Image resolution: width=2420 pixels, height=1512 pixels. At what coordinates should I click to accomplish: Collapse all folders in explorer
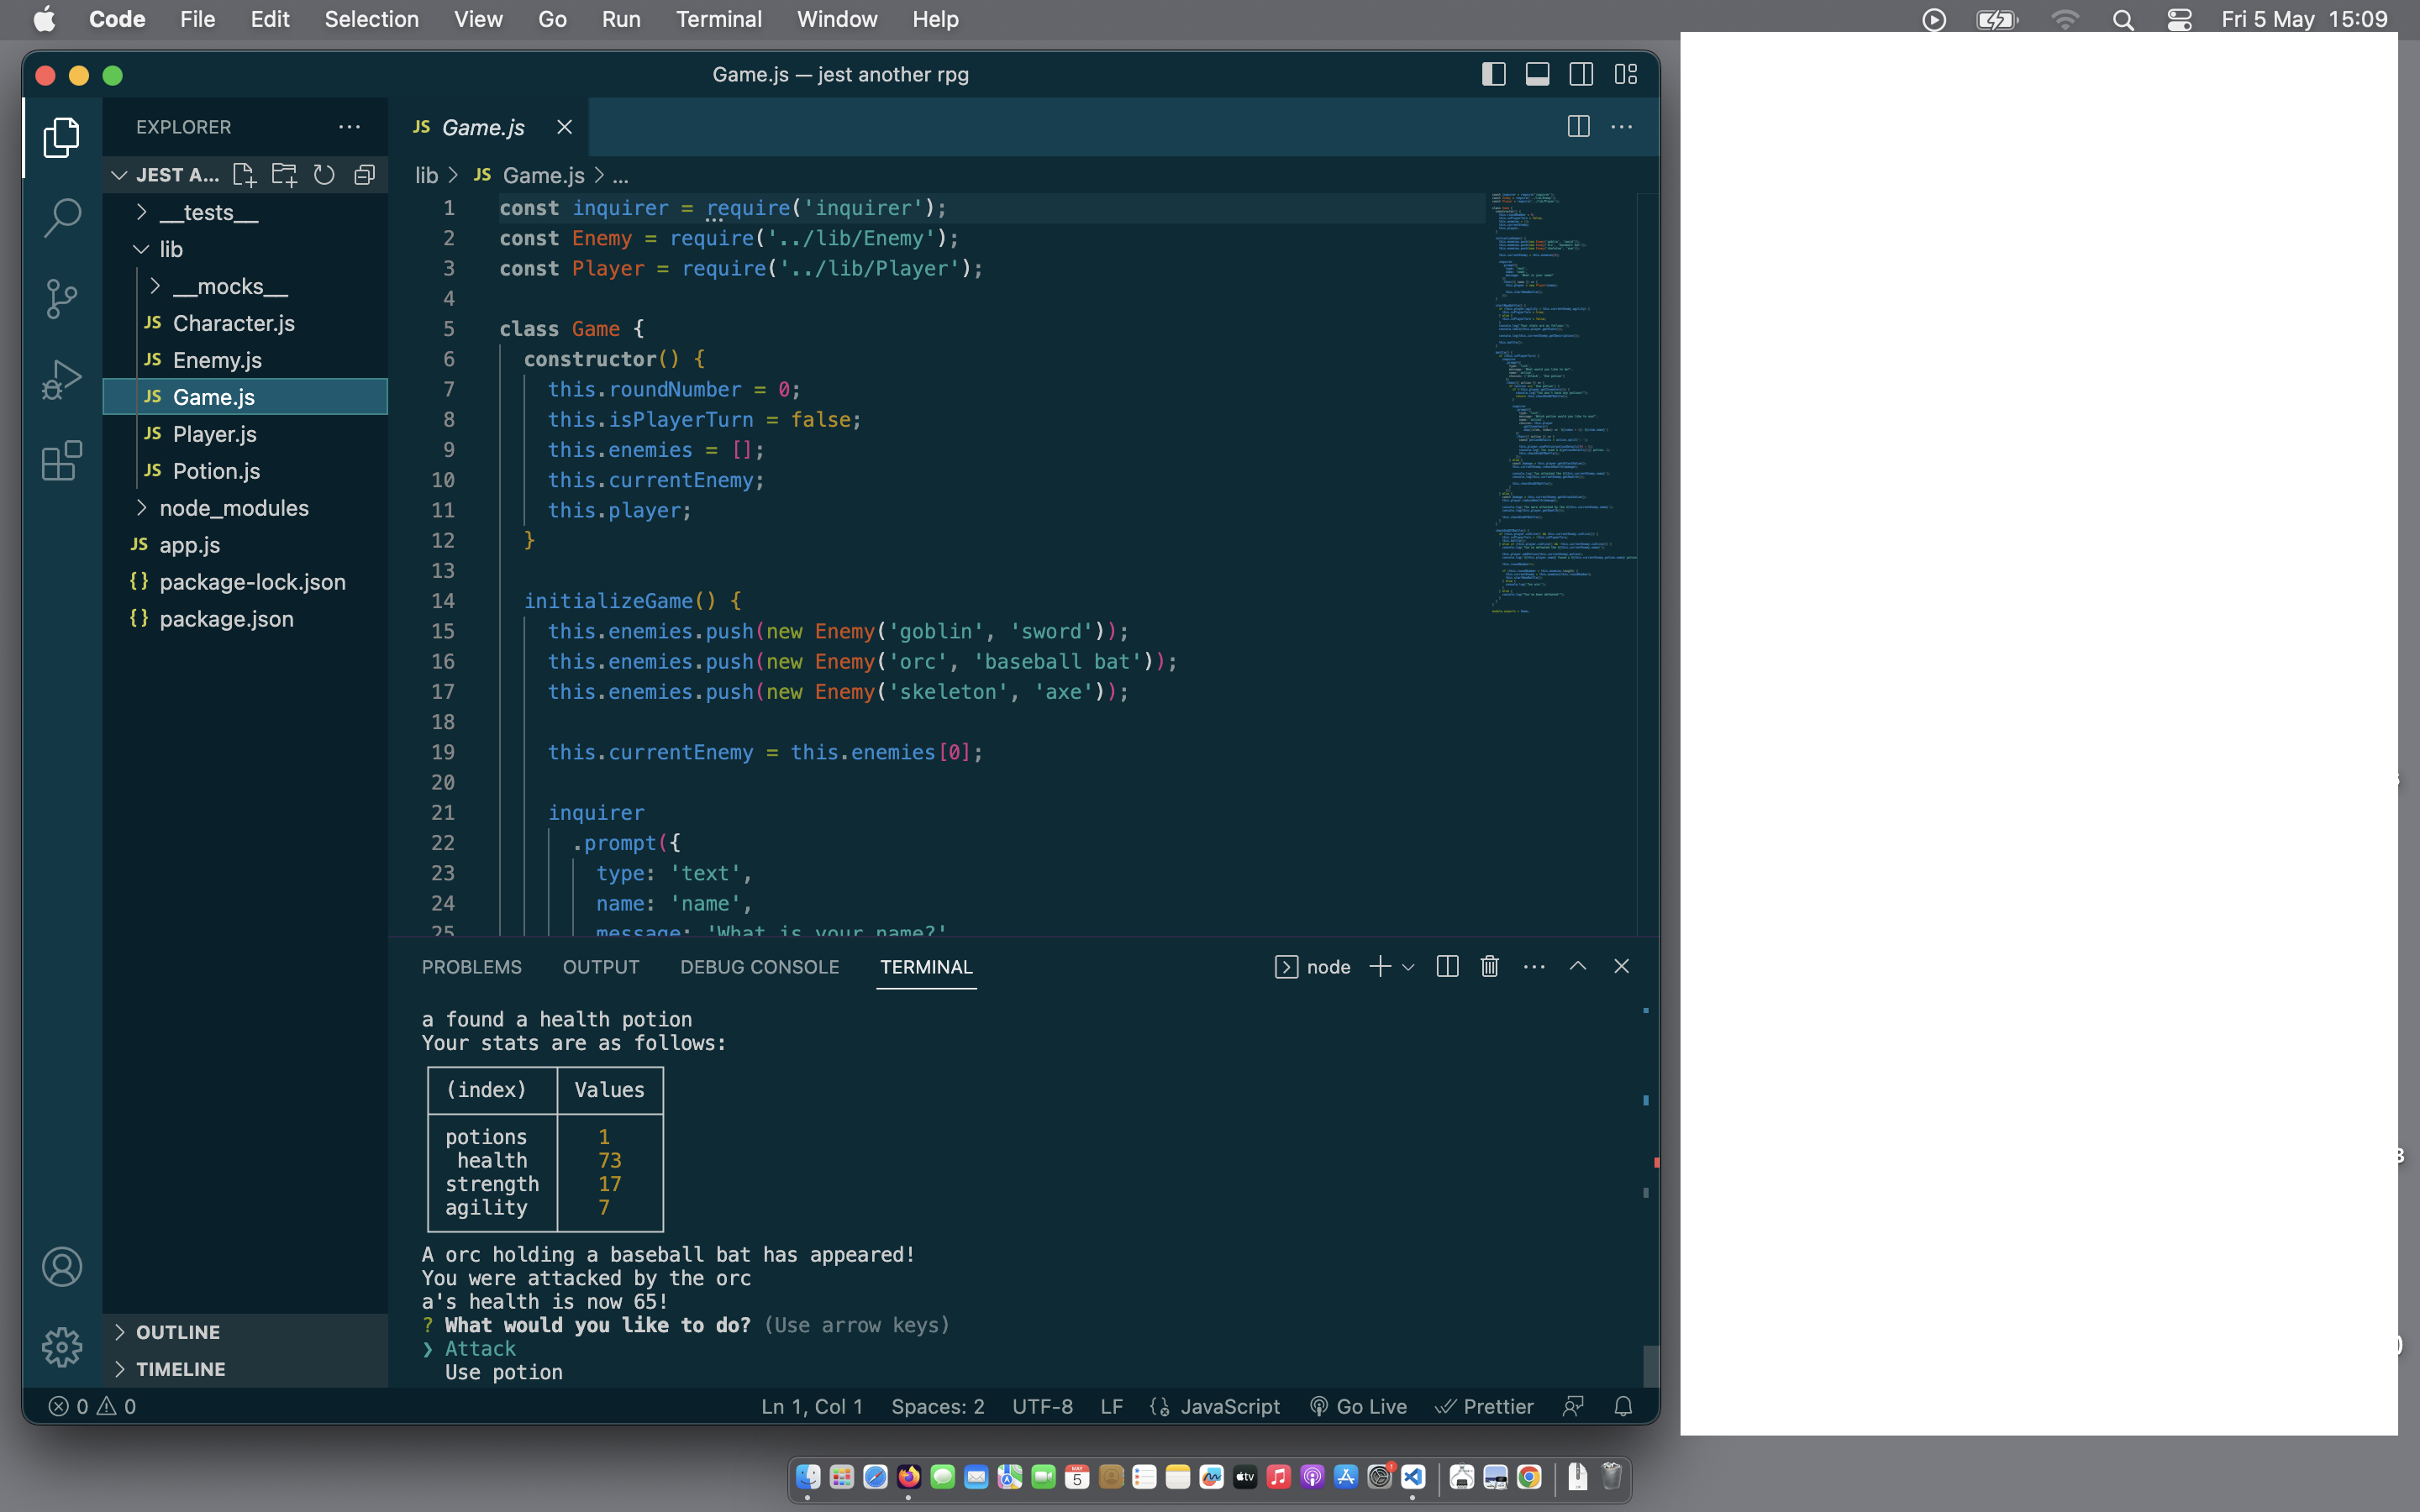(364, 175)
